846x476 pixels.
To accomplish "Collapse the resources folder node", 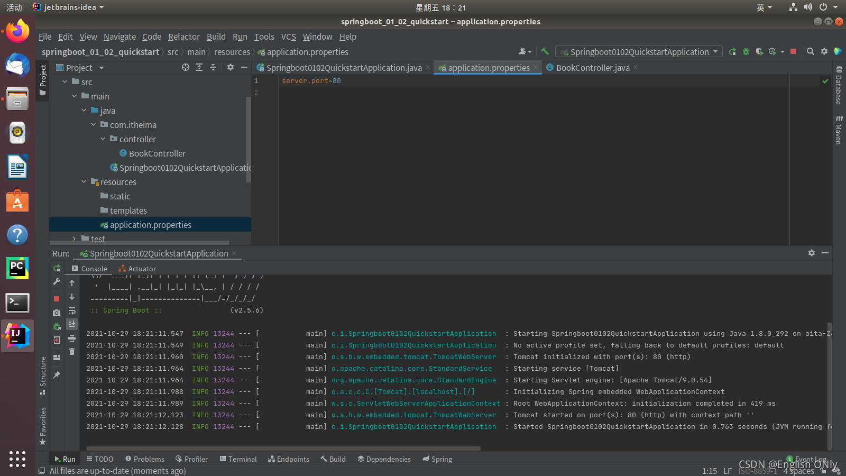I will 84,181.
